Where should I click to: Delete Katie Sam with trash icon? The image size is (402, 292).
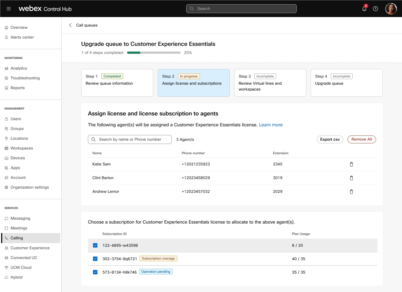tap(351, 164)
